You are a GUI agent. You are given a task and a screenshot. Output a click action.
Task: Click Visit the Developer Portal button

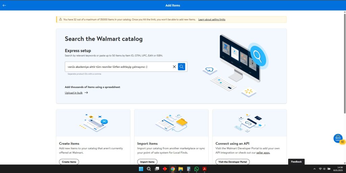[x=232, y=162]
